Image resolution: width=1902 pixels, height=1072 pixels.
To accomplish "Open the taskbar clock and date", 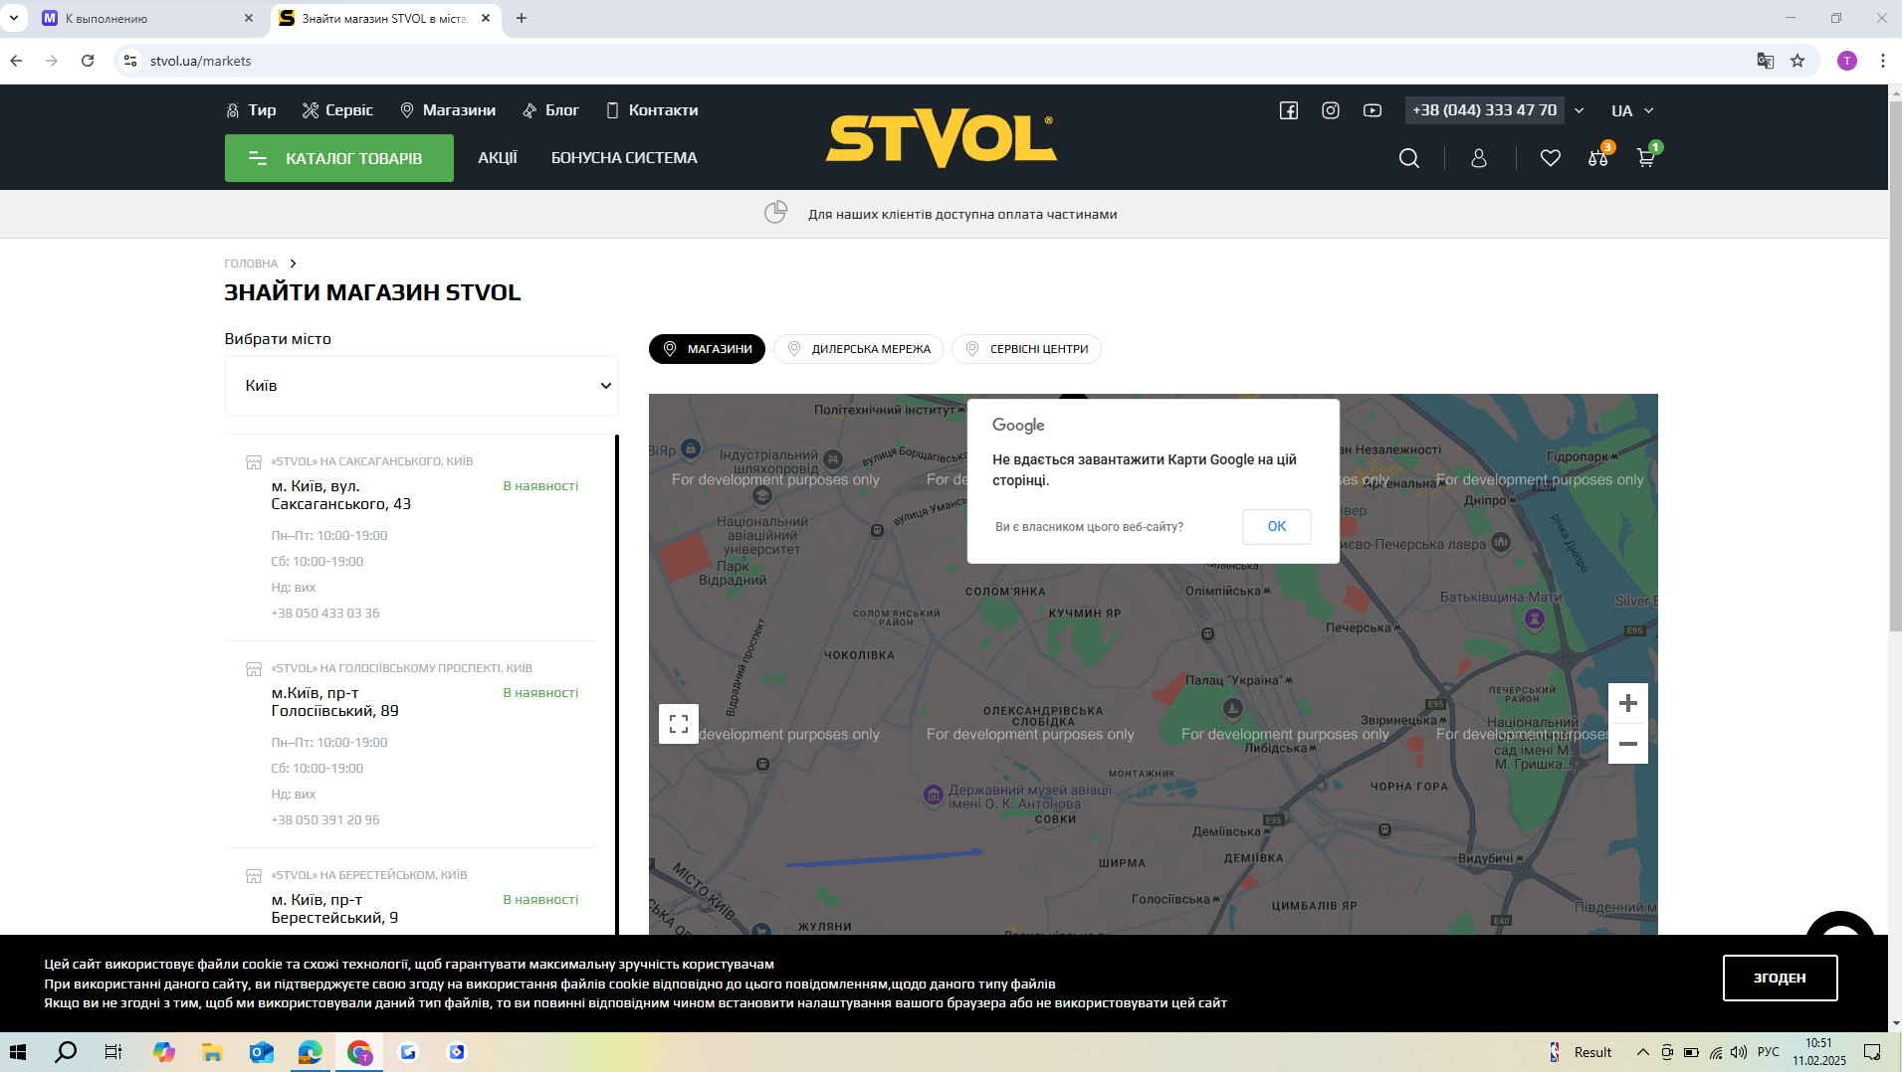I will tap(1819, 1052).
